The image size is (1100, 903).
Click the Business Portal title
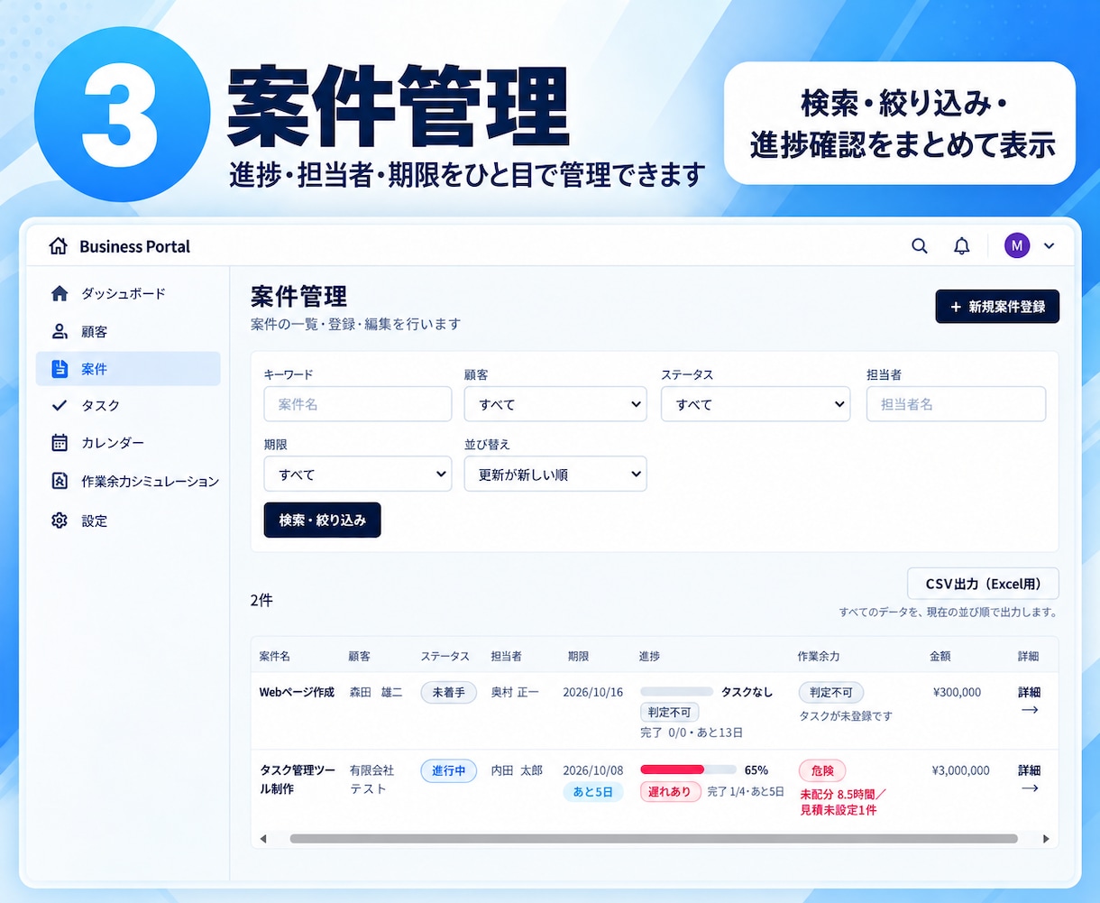click(x=134, y=246)
